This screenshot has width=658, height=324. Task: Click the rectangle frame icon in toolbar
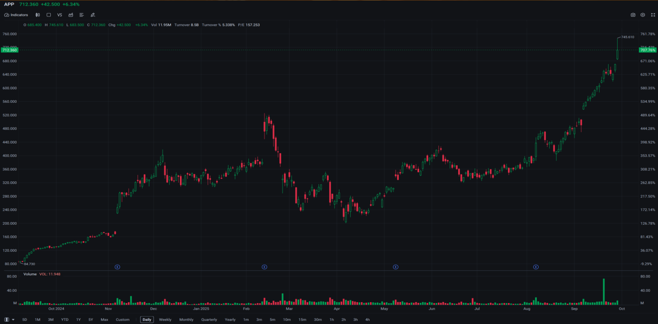(x=49, y=15)
